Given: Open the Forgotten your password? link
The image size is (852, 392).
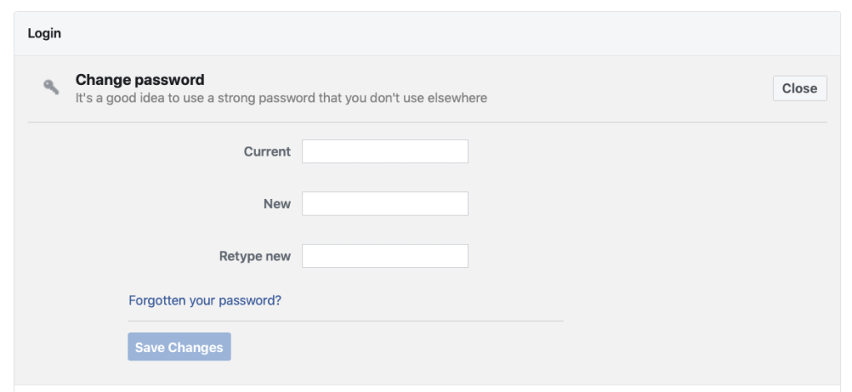Looking at the screenshot, I should coord(205,300).
